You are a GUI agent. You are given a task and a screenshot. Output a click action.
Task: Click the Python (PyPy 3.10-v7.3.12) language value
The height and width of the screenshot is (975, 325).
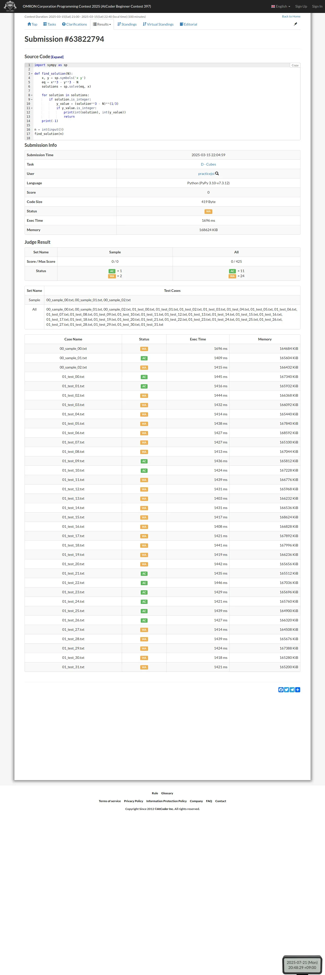click(x=209, y=183)
